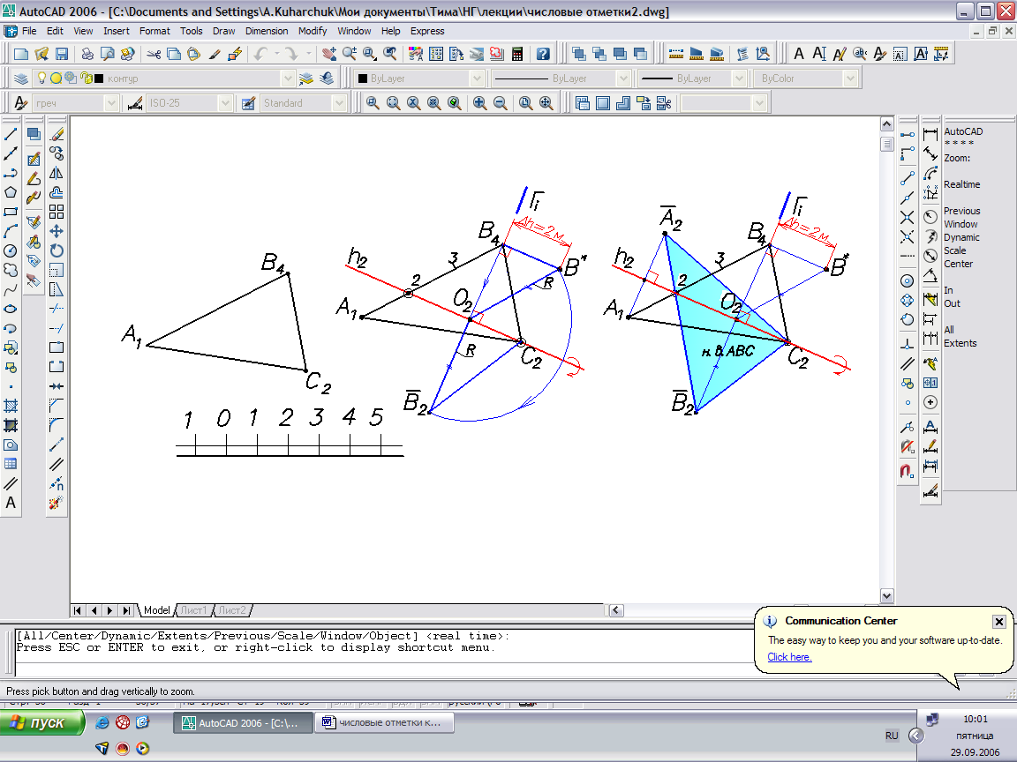This screenshot has height=762, width=1017.
Task: Select the Hatch tool
Action: (x=11, y=407)
